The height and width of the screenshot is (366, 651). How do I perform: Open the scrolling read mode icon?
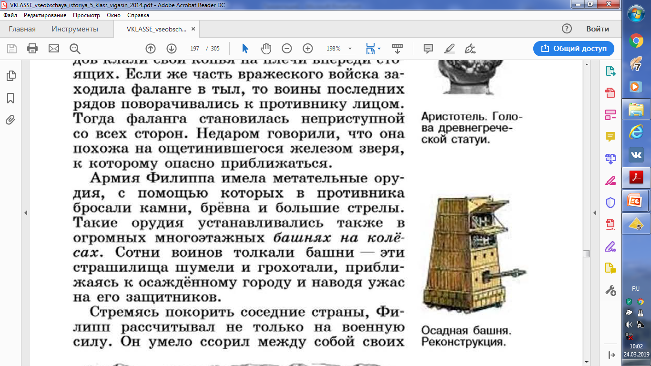click(397, 48)
